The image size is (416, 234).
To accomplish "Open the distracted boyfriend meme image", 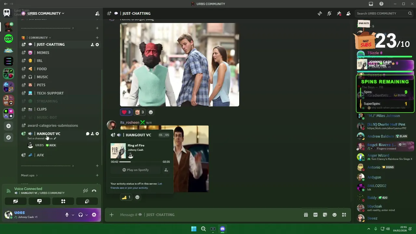I will click(179, 65).
